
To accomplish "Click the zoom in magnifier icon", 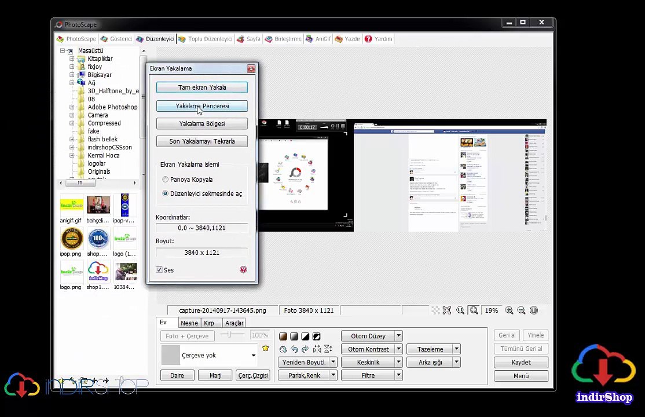I will pyautogui.click(x=509, y=310).
